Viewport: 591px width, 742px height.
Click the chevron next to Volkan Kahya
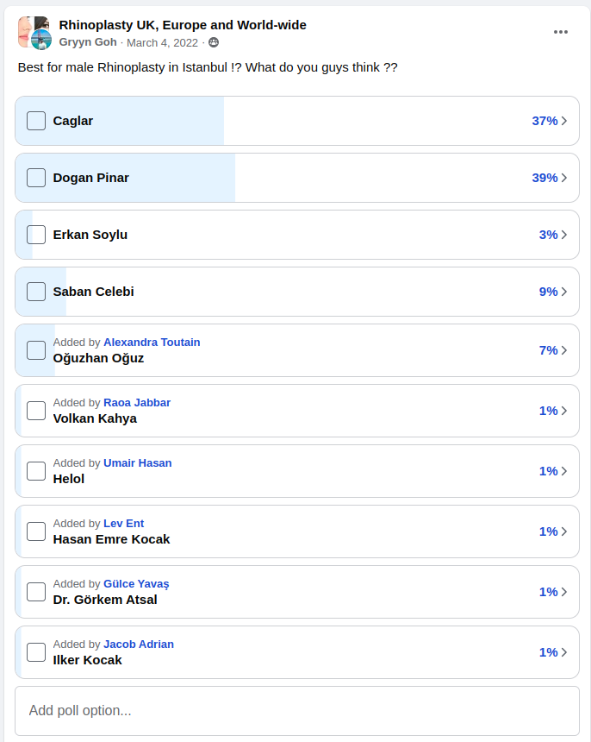tap(564, 411)
